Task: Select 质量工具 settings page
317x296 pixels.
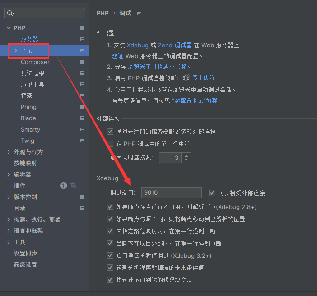Action: [x=33, y=84]
